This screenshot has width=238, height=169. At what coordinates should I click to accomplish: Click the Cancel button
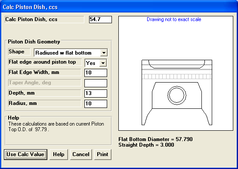pyautogui.click(x=81, y=154)
